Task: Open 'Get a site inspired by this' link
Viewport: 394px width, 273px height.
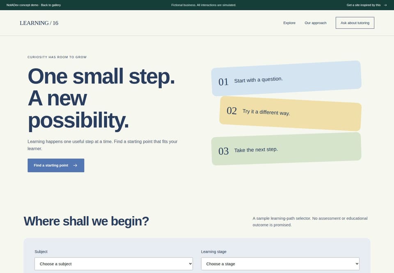Action: 367,5
